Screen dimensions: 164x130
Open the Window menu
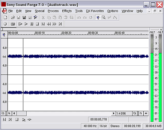click(x=127, y=11)
